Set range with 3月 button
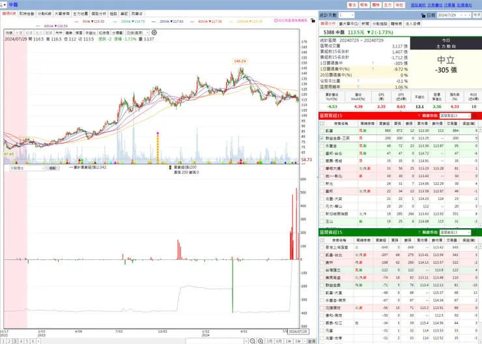This screenshot has width=482, height=344. (270, 341)
